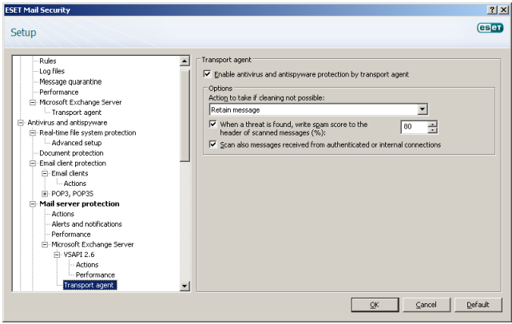Select highlighted Transport agent tree item
Image resolution: width=512 pixels, height=324 pixels.
pyautogui.click(x=89, y=285)
